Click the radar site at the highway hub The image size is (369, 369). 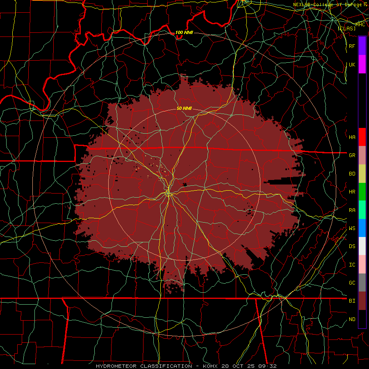(x=168, y=194)
